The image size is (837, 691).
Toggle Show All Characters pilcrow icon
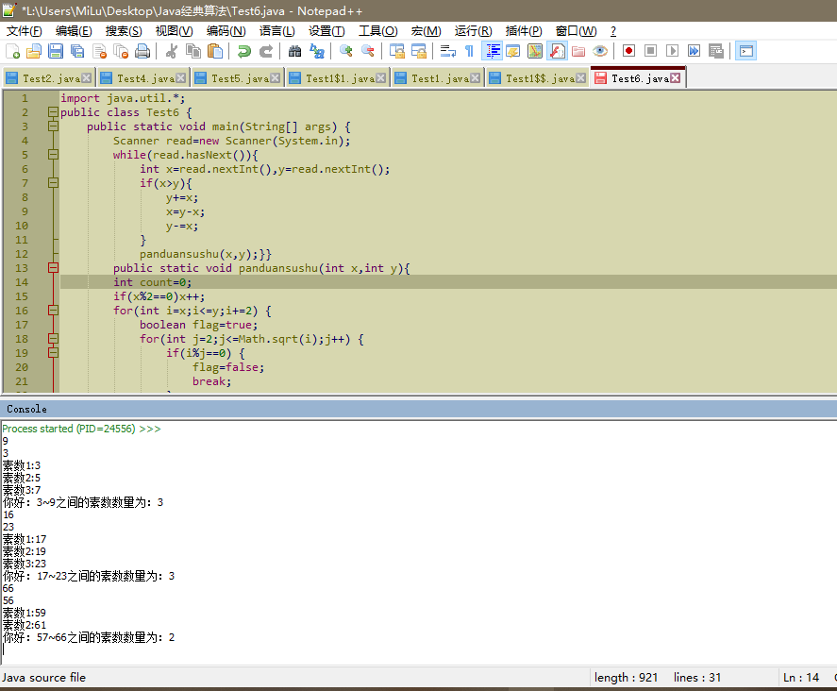[x=469, y=51]
